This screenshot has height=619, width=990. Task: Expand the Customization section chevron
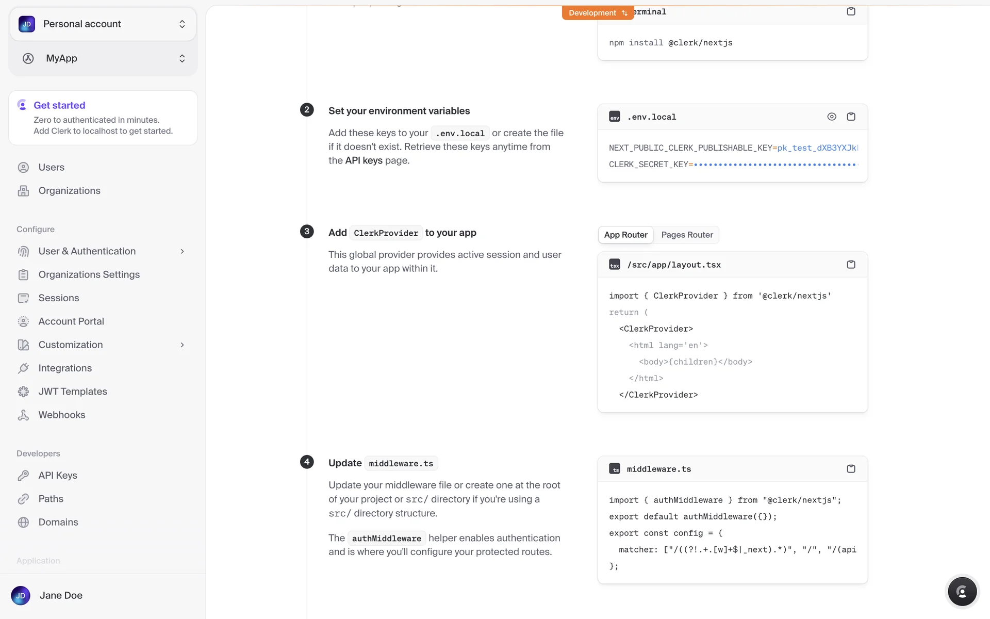click(x=182, y=345)
